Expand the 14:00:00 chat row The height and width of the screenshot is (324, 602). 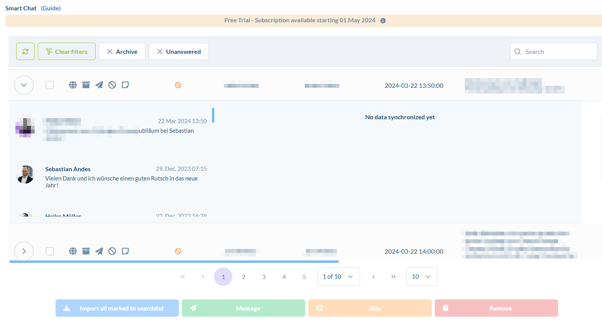24,251
